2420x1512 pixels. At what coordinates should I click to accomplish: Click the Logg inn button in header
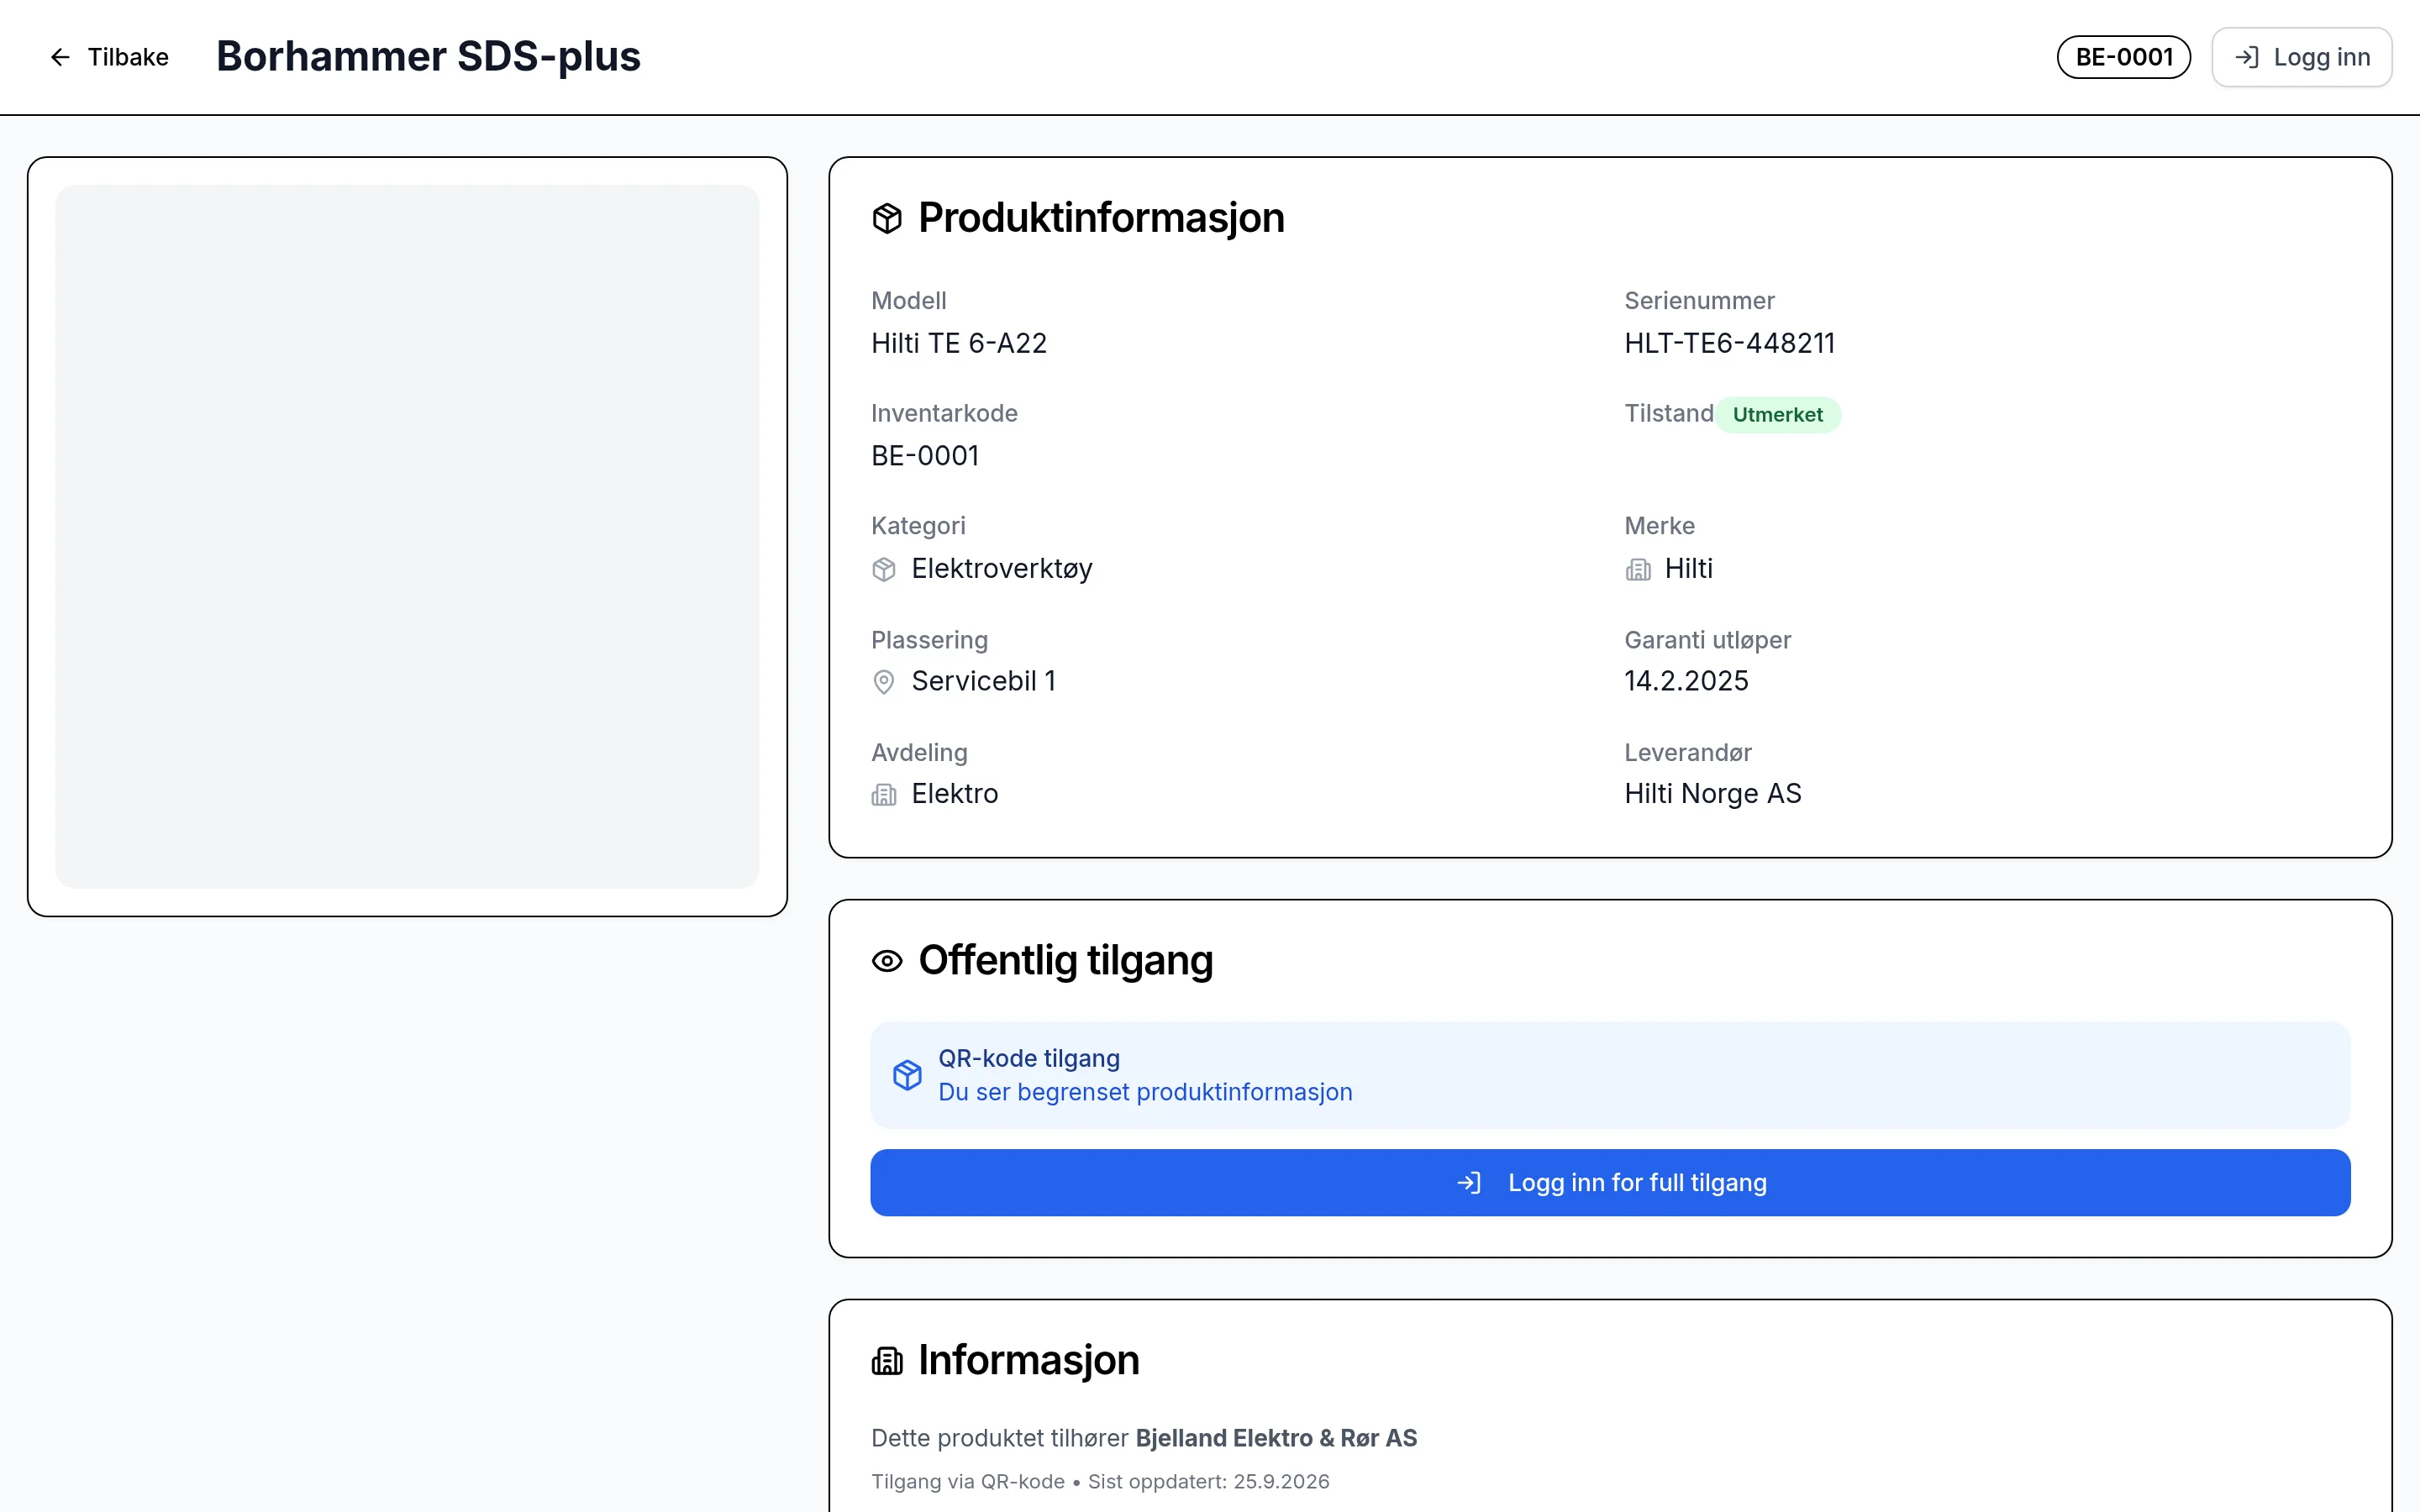tap(2301, 57)
